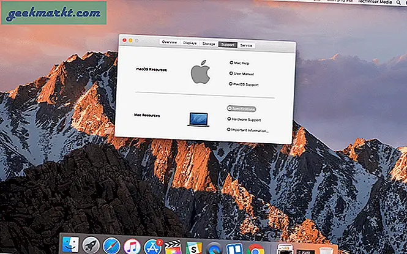
Task: Click the Spotlight search magnifier icon
Action: [398, 2]
